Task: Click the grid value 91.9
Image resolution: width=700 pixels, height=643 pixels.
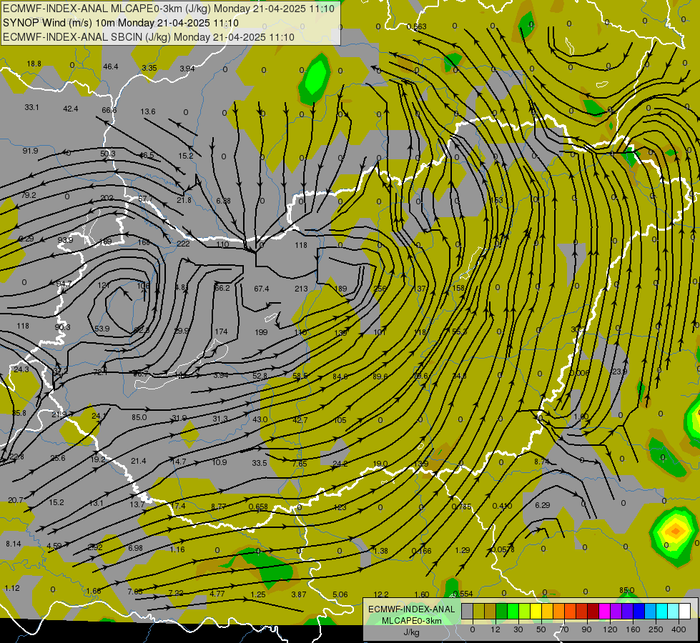Action: (30, 151)
